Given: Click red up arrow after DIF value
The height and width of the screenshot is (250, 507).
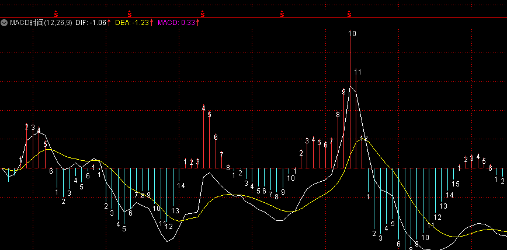Looking at the screenshot, I should [109, 23].
